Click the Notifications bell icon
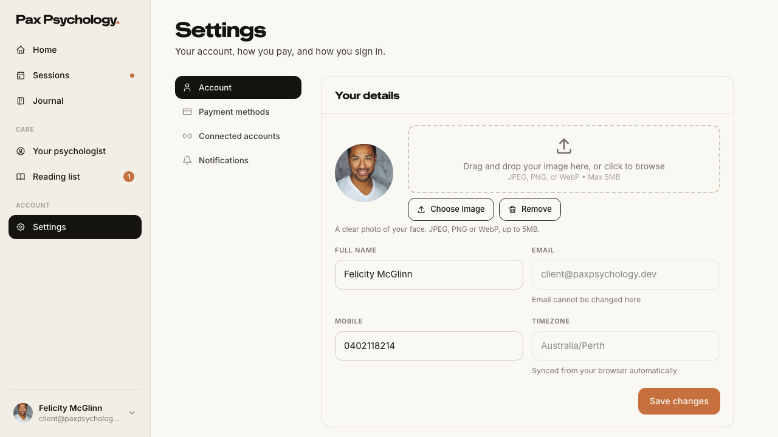778x437 pixels. click(x=187, y=160)
